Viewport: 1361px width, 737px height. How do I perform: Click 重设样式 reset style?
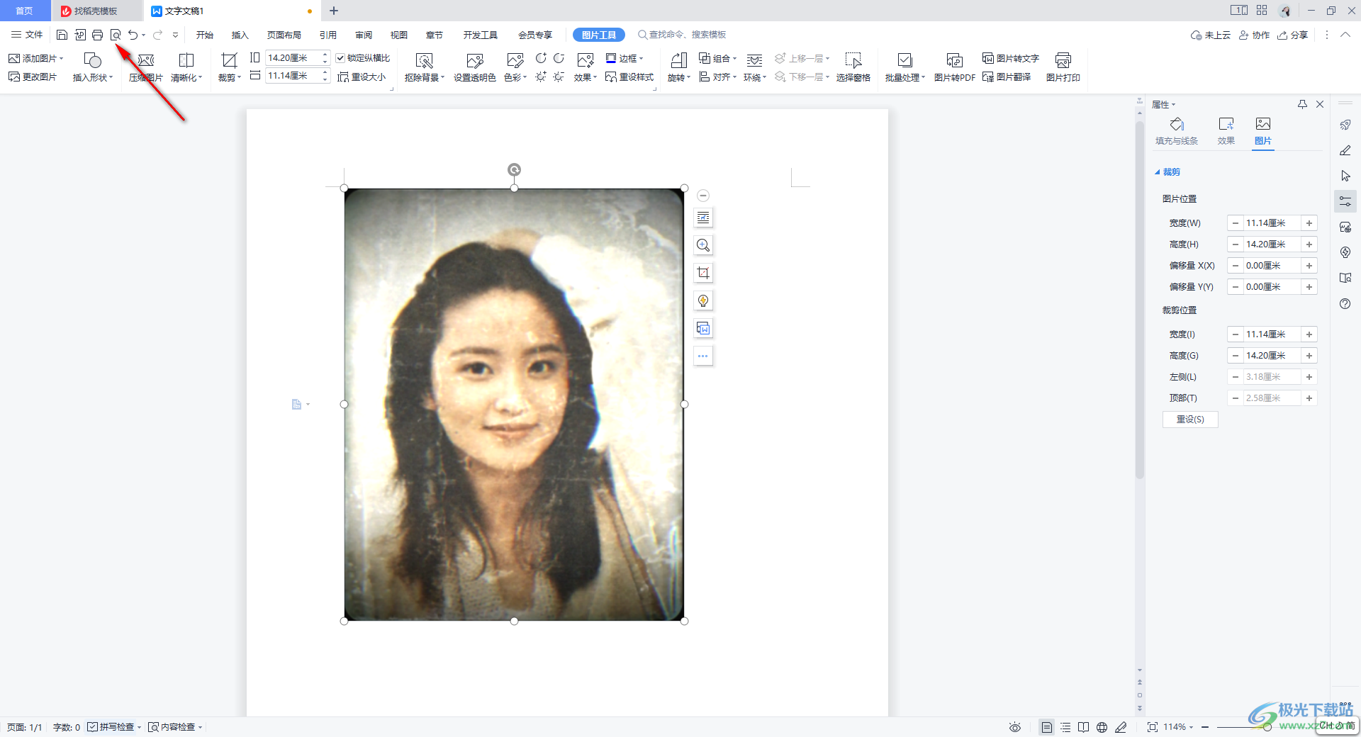(x=629, y=77)
